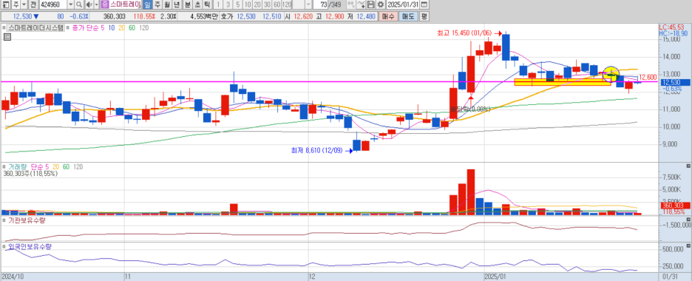Screen dimensions: 692x281
Task: Click the date field 2025/01/31
Action: [402, 5]
